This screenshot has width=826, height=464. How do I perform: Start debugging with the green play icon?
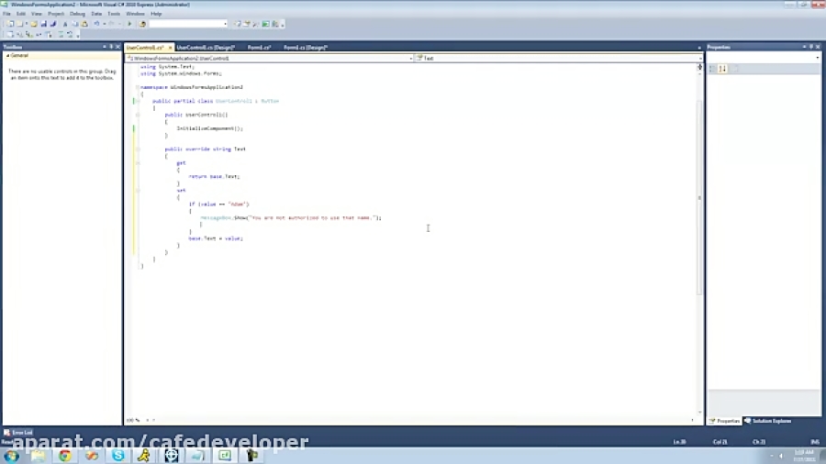point(129,24)
